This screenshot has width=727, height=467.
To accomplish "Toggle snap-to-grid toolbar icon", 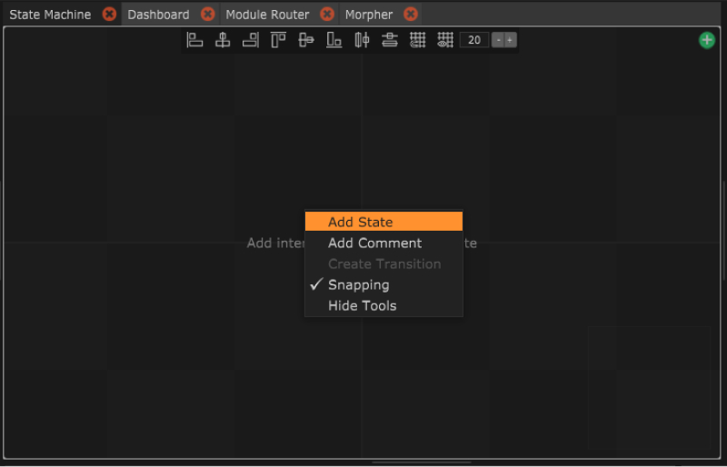I will click(417, 40).
